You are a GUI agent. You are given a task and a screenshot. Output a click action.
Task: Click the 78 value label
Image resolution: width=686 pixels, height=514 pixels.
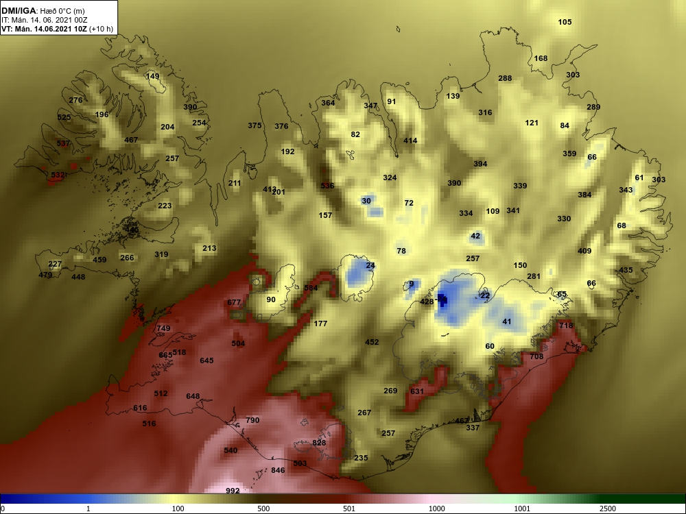click(x=401, y=251)
